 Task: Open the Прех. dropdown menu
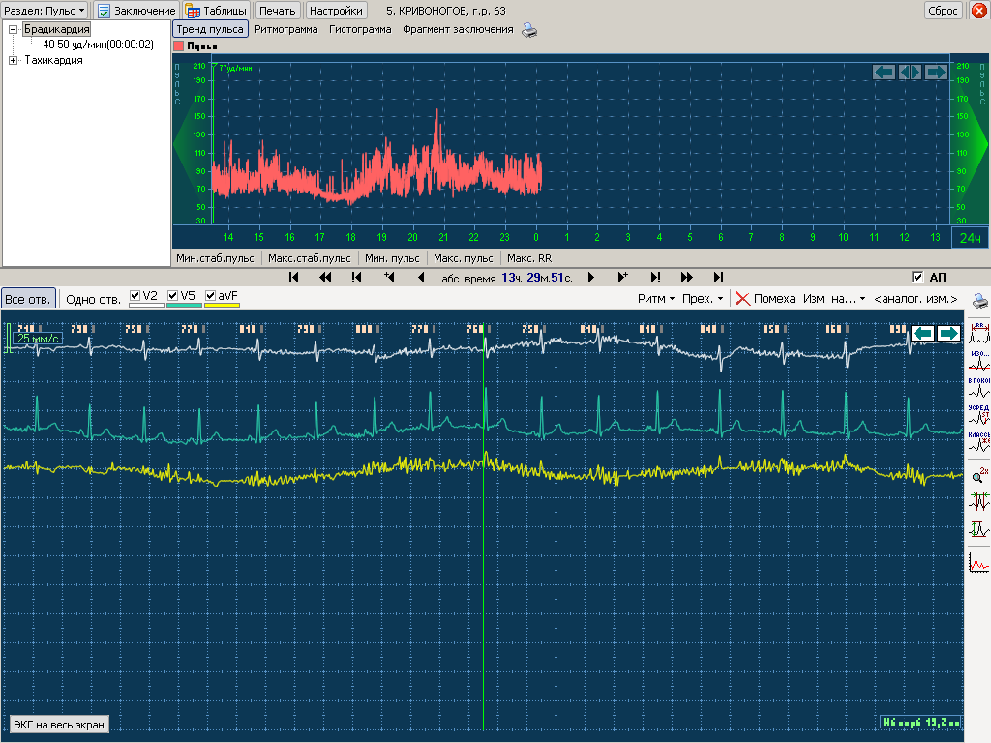(703, 299)
